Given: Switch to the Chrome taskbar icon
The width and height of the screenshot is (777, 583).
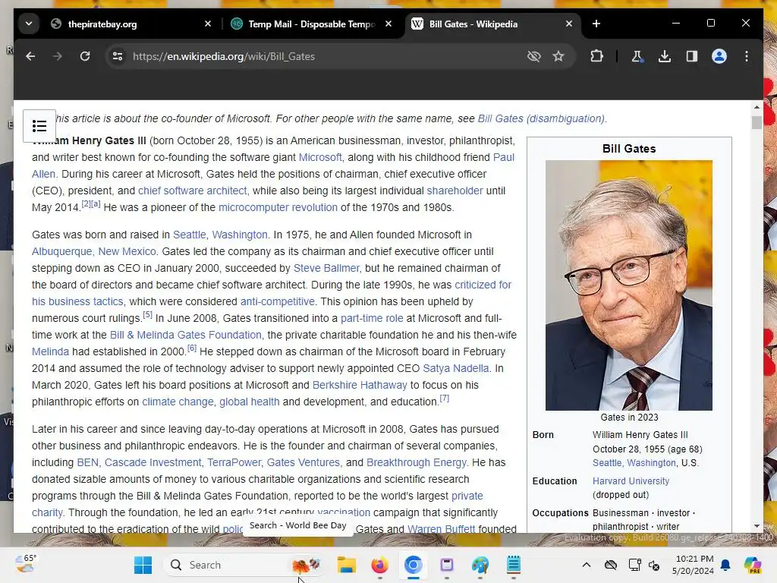Looking at the screenshot, I should point(414,565).
